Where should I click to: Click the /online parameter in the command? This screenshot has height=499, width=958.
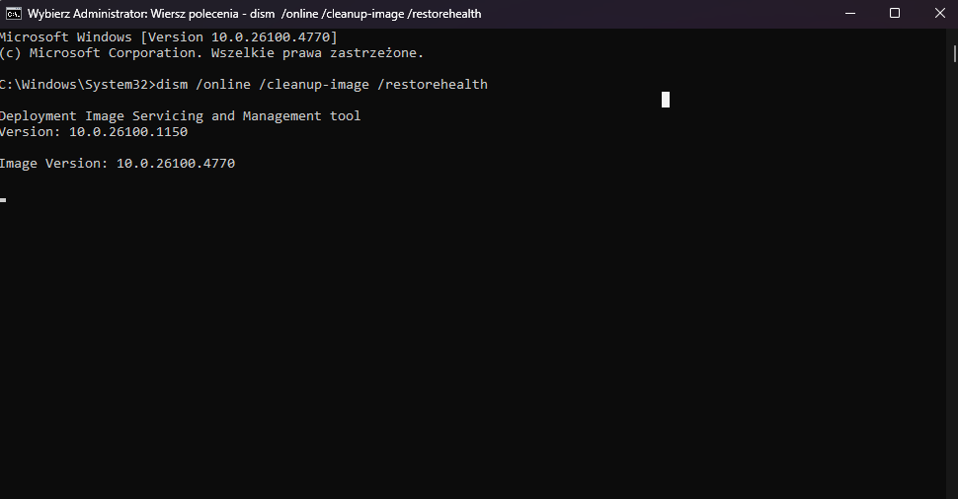[x=223, y=84]
